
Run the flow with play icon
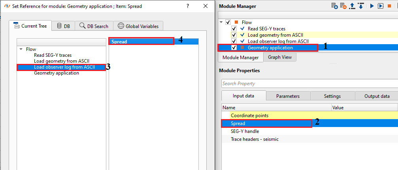point(372,6)
